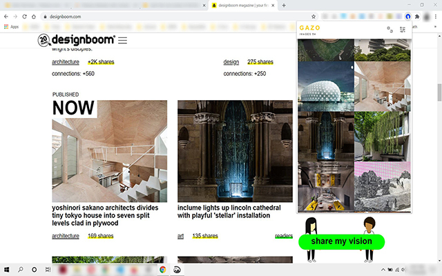The image size is (442, 276).
Task: Click the share my vision button
Action: pos(341,241)
